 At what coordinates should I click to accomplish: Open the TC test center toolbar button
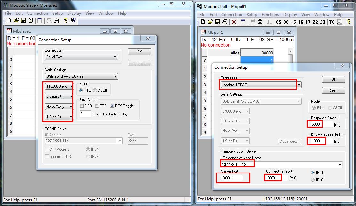(x=332, y=22)
